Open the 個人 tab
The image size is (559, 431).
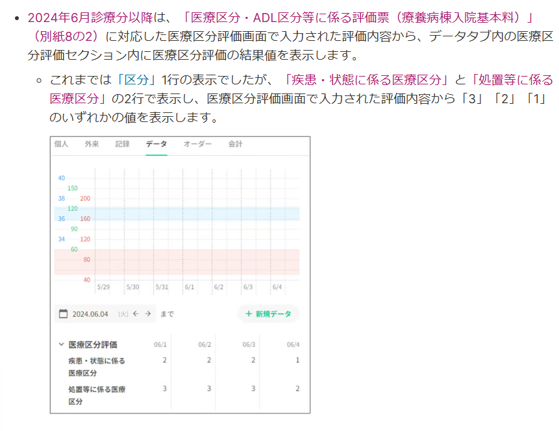(61, 143)
